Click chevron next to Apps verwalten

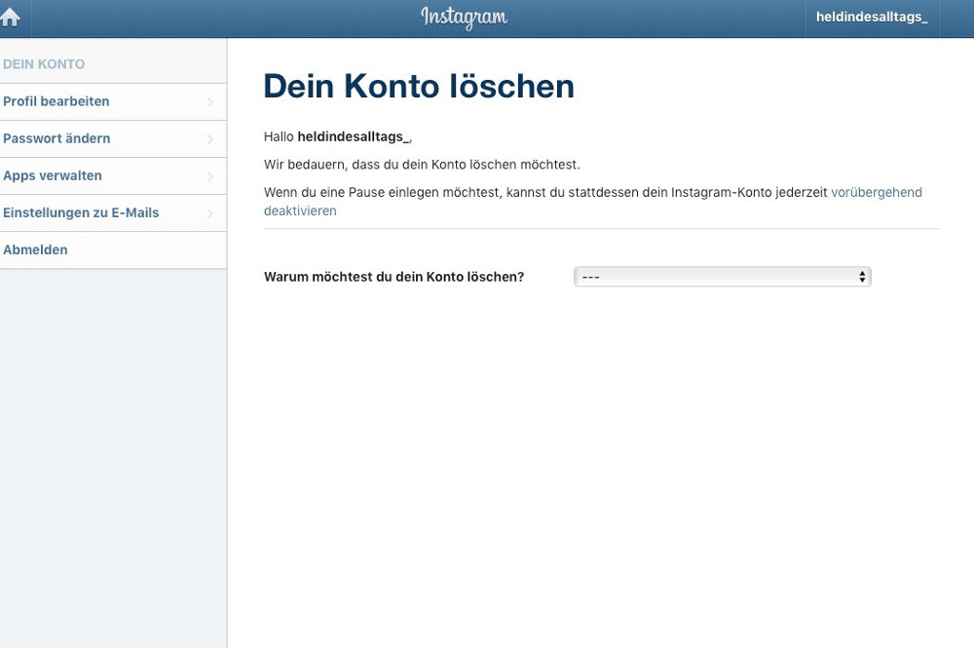point(210,176)
